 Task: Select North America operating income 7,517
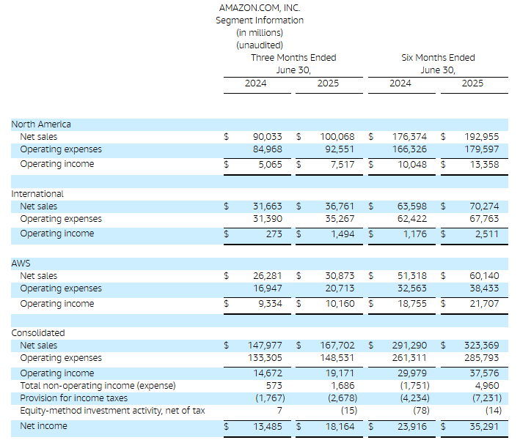pos(343,165)
